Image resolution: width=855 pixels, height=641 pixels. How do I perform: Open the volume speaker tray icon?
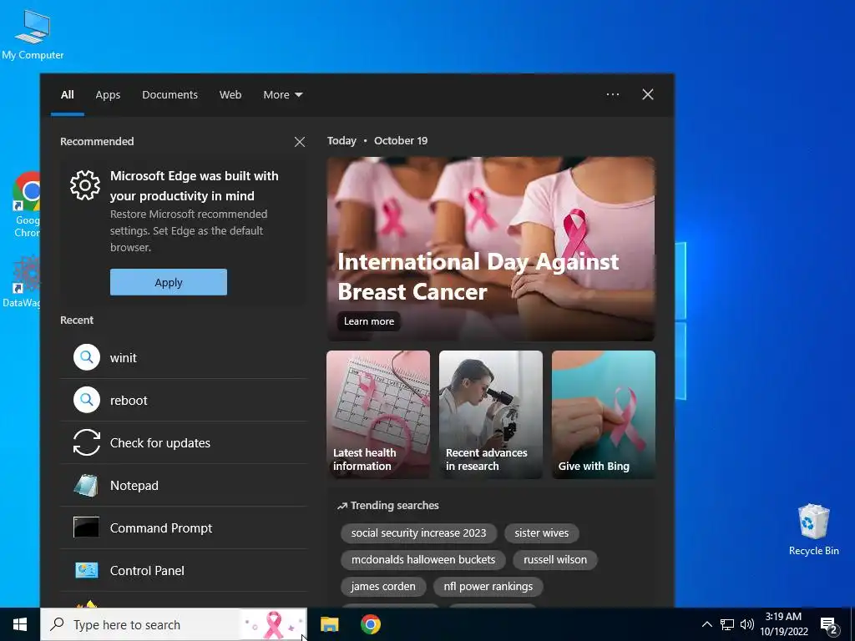[747, 624]
